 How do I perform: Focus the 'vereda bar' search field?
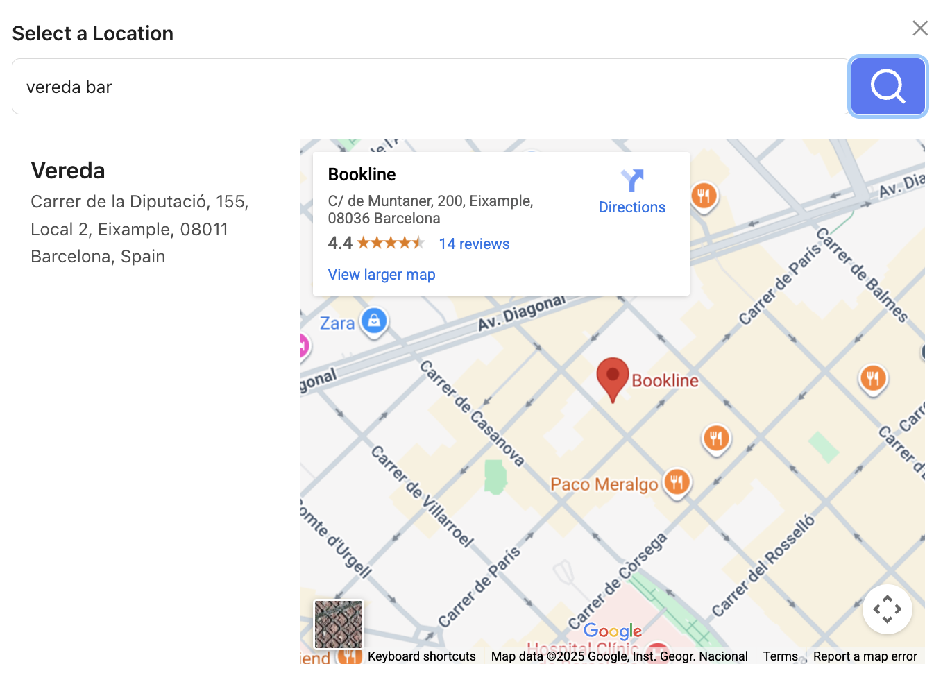(430, 87)
